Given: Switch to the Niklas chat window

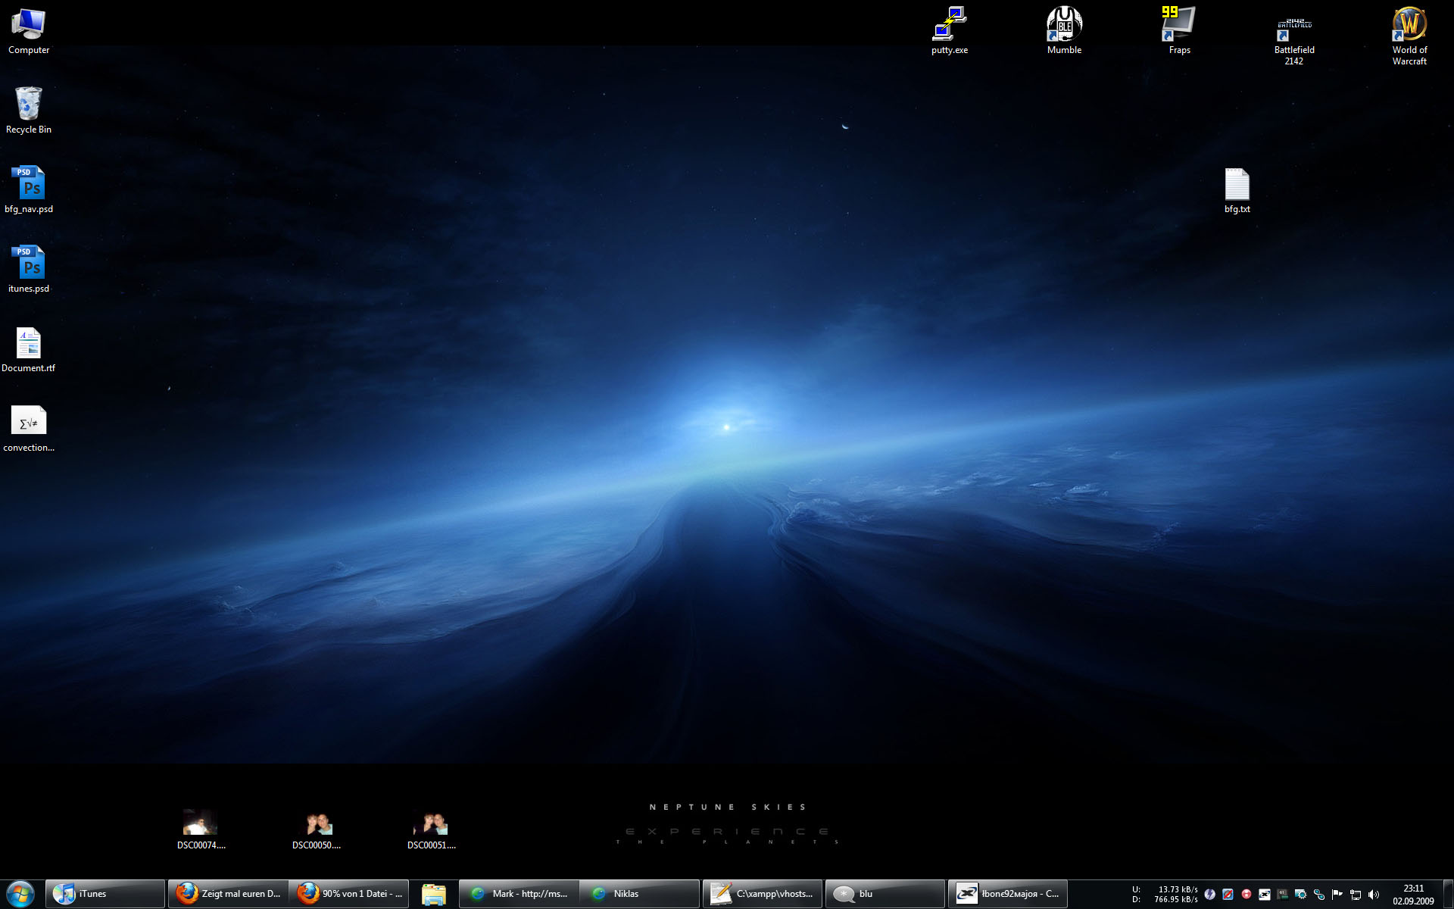Looking at the screenshot, I should tap(640, 894).
